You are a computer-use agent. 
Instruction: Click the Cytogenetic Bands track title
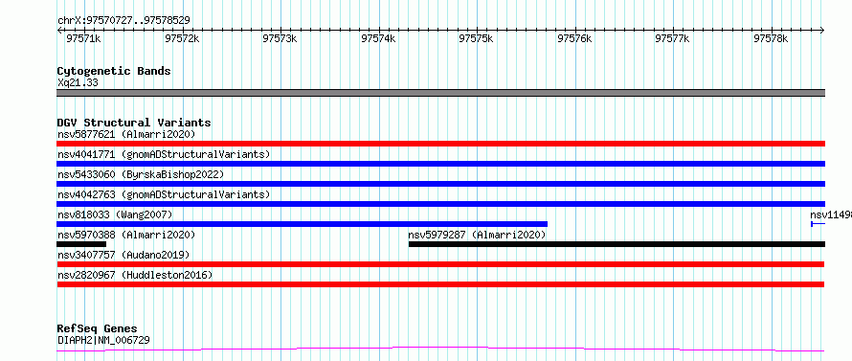click(x=114, y=71)
